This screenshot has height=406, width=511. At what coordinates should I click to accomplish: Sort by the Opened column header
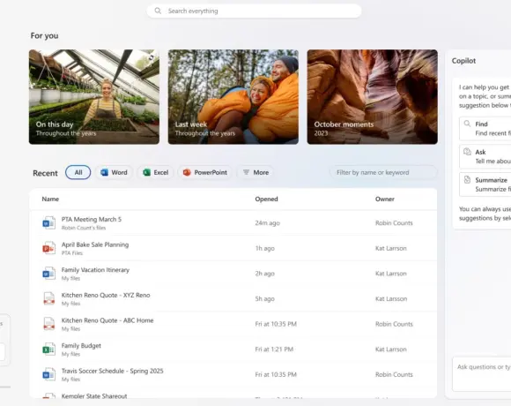tap(266, 199)
